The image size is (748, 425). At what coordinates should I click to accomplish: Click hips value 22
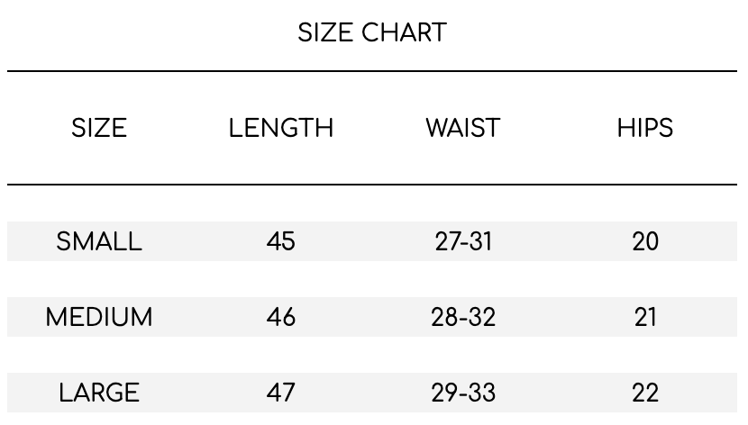[645, 393]
